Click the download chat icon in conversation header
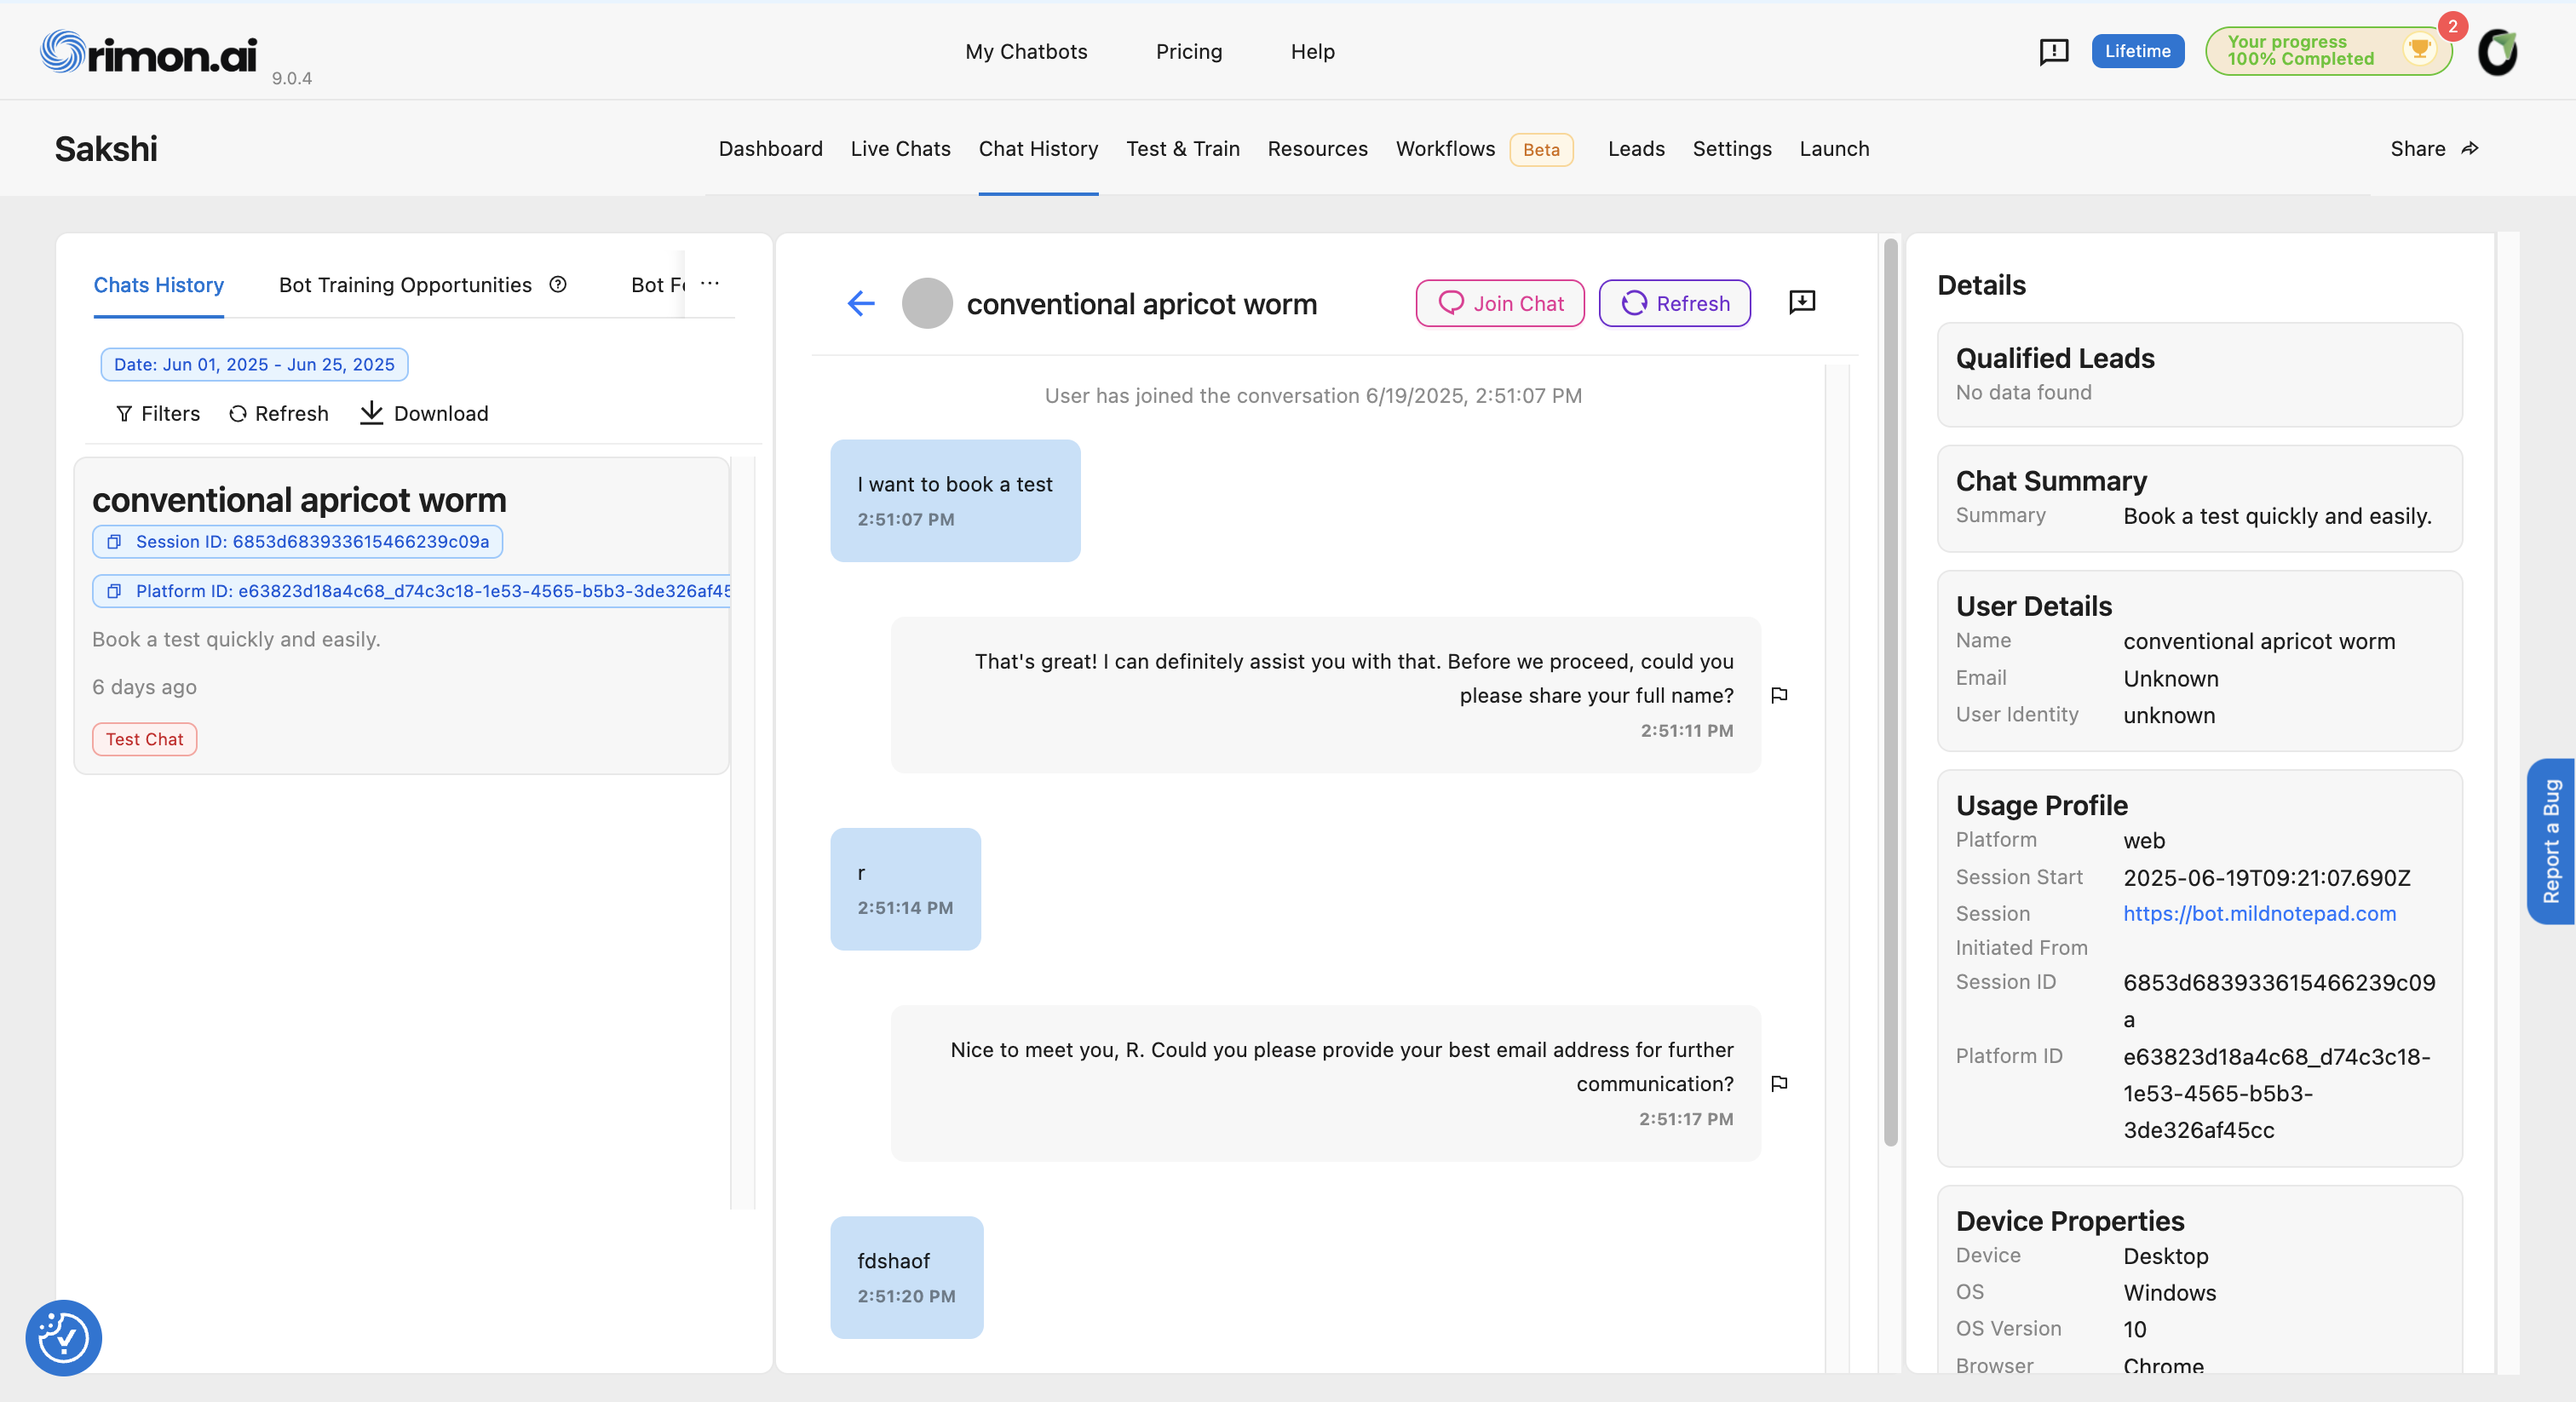The image size is (2576, 1402). [x=1802, y=302]
